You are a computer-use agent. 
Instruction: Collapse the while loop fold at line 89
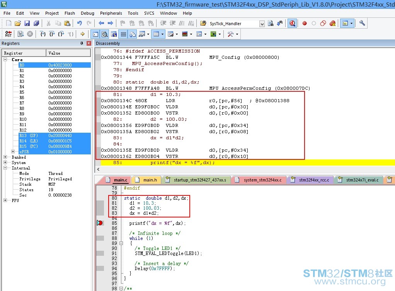pyautogui.click(x=121, y=243)
